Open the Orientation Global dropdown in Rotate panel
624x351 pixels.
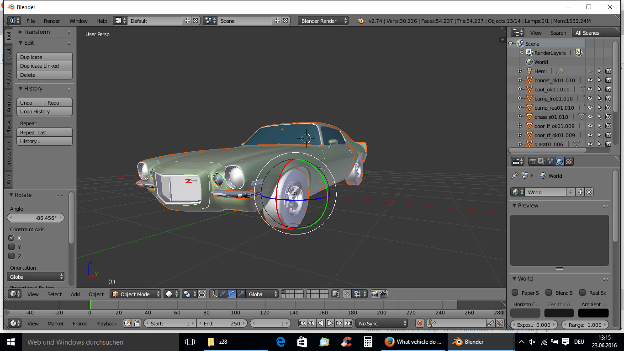(x=36, y=277)
